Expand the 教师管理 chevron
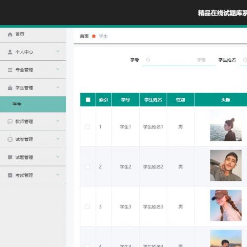Image resolution: width=247 pixels, height=247 pixels. [58, 121]
